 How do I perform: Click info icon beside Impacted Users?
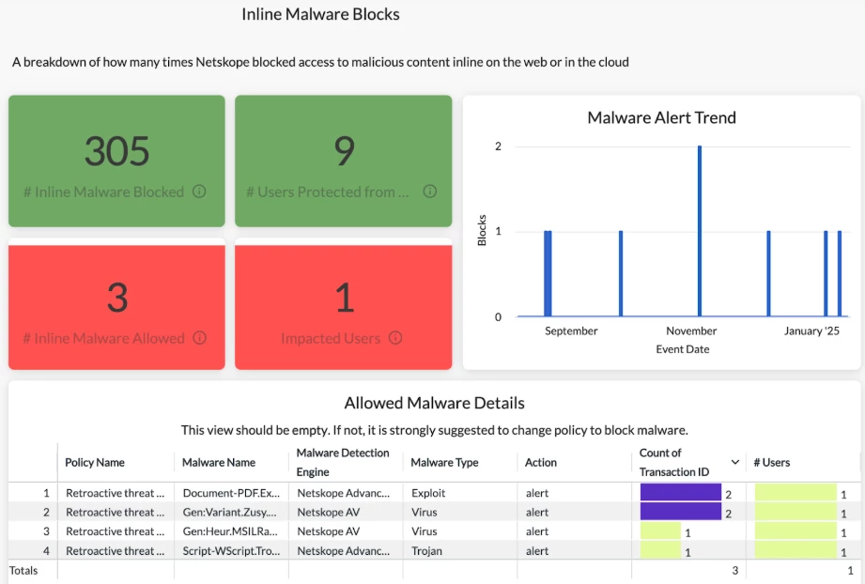point(395,338)
